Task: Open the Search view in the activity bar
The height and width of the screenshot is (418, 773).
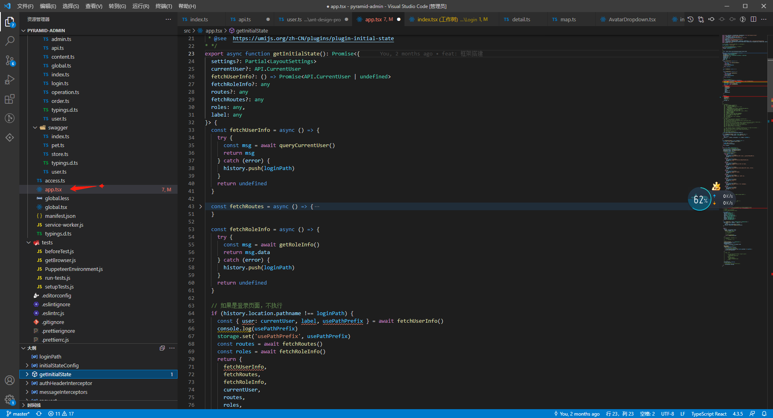Action: 10,41
